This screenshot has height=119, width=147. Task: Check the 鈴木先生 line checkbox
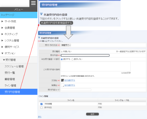(x=42, y=107)
